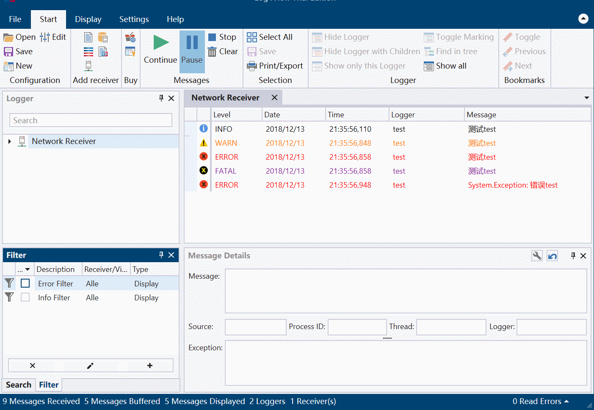Open the Settings ribbon tab

[134, 19]
